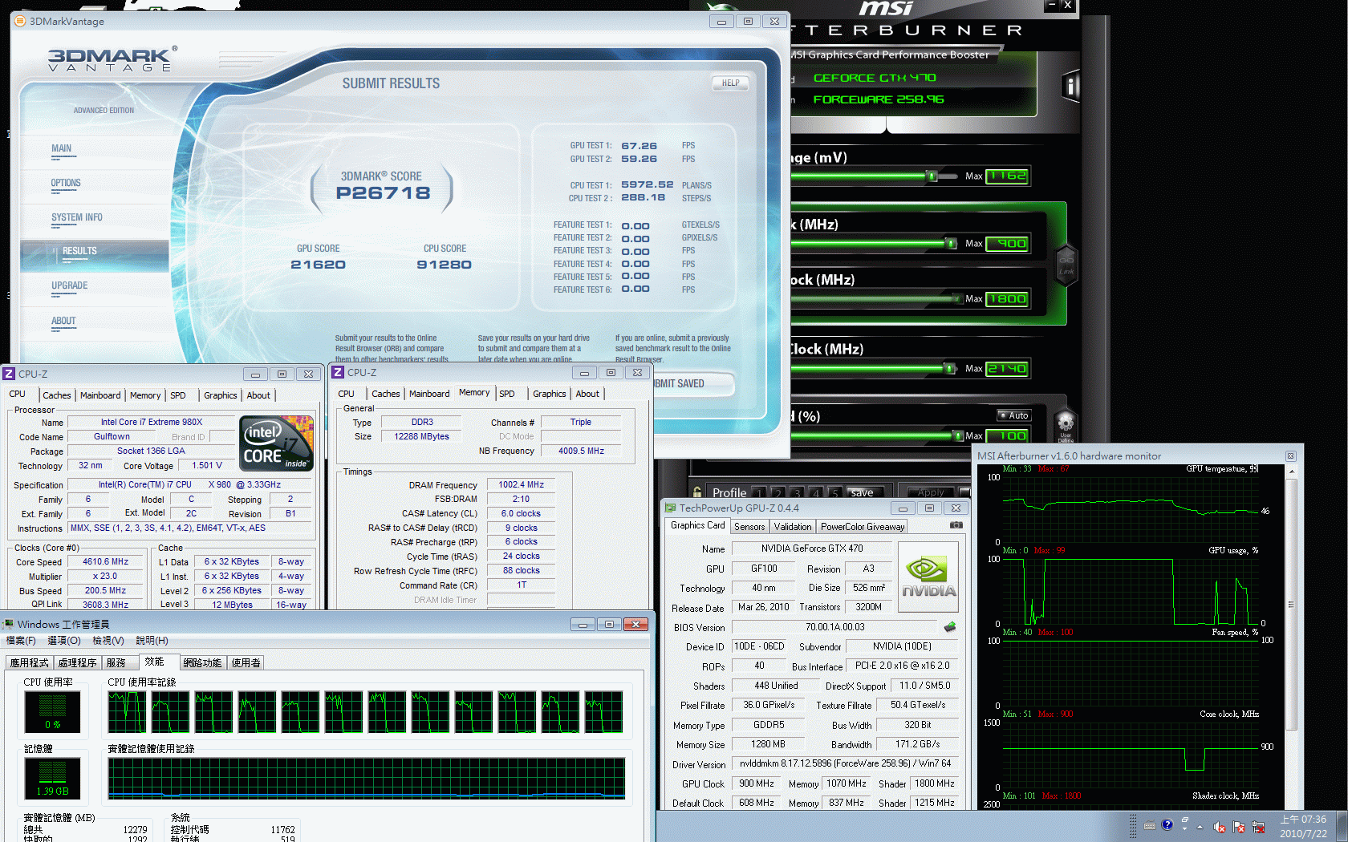Click the blue help icon on taskbar
Image resolution: width=1348 pixels, height=842 pixels.
pos(1167,824)
